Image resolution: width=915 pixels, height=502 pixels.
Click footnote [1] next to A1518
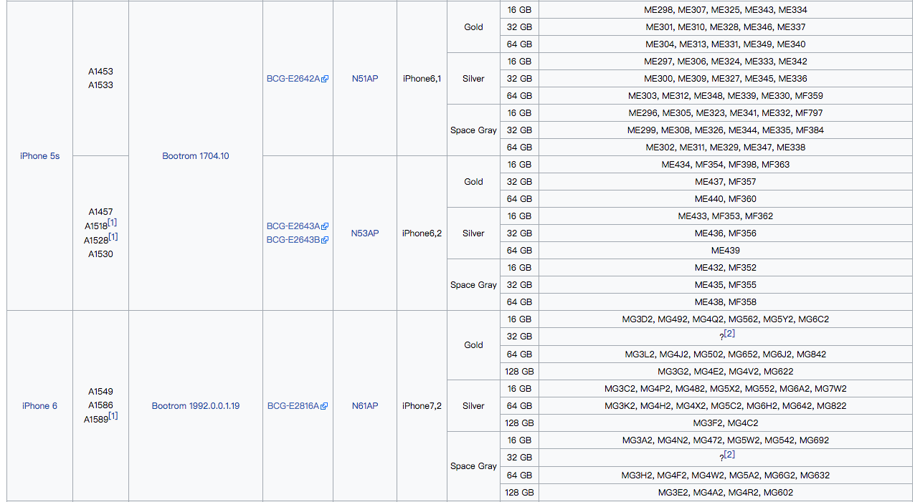pos(113,223)
